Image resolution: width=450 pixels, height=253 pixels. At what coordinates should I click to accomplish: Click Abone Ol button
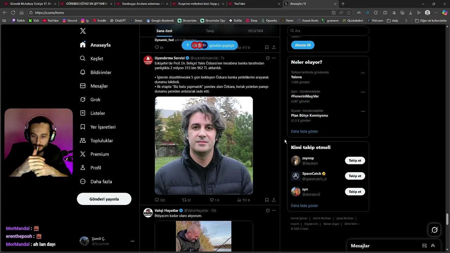[x=303, y=45]
